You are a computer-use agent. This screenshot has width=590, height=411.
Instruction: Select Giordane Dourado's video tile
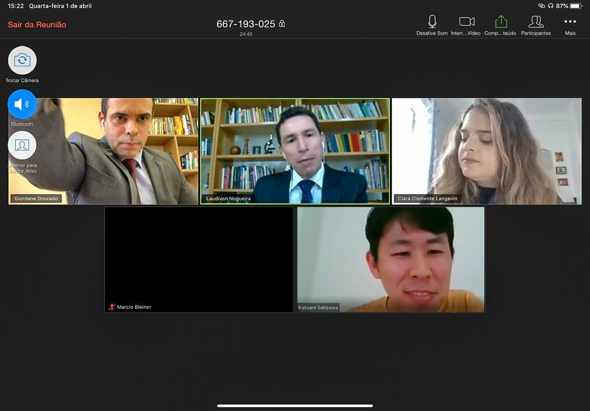[103, 151]
